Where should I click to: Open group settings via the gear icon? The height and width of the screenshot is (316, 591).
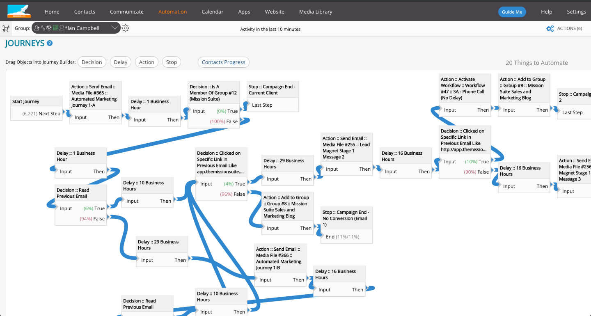(x=125, y=28)
